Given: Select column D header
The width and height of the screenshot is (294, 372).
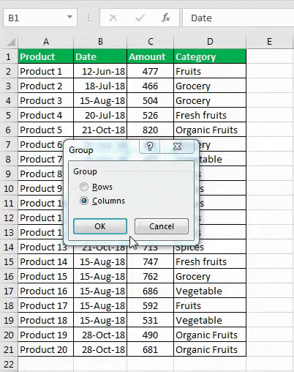Looking at the screenshot, I should point(210,42).
